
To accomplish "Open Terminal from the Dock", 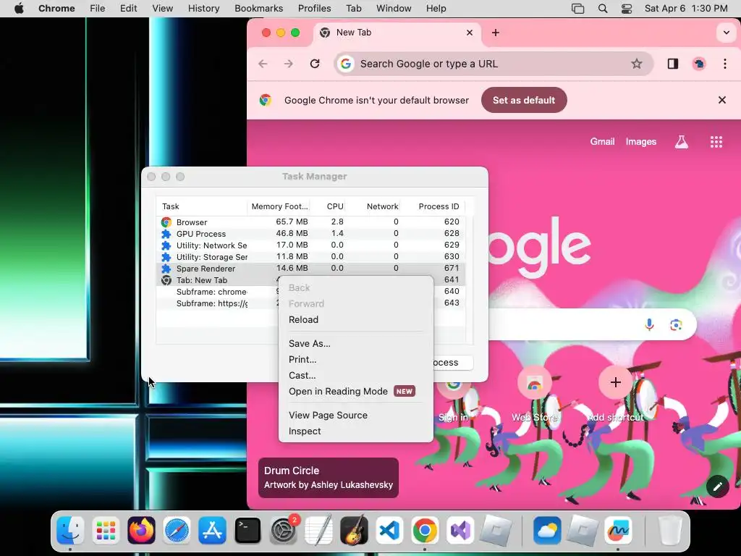I will tap(247, 530).
